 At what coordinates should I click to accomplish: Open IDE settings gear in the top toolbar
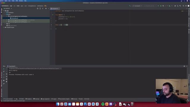[186, 6]
